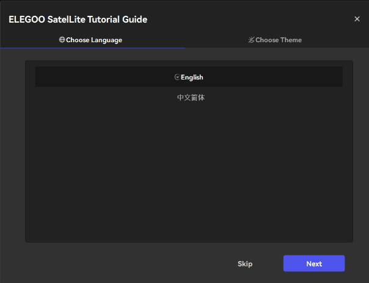Viewport: 369px width, 283px height.
Task: Proceed to the next tutorial step
Action: [314, 263]
